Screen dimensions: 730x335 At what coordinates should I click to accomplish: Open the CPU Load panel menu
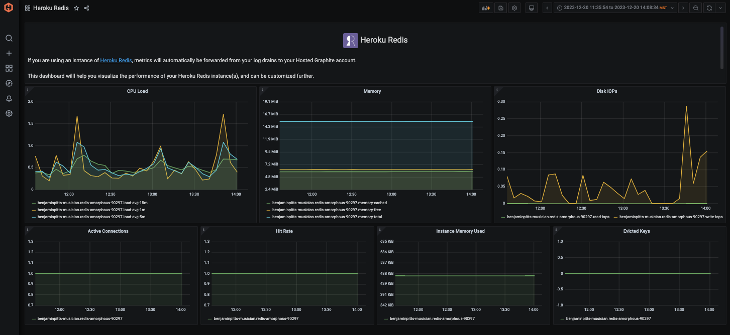click(137, 91)
